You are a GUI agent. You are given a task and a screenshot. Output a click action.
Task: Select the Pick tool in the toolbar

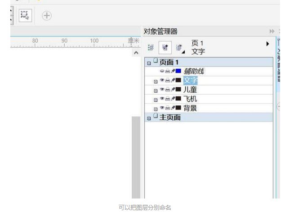coord(25,15)
